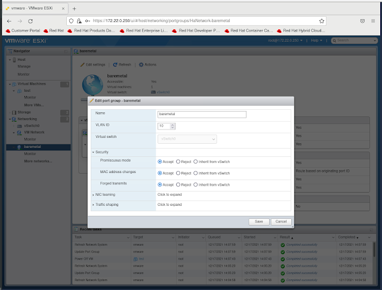
Task: Click the Refresh toolbar icon
Action: [115, 65]
